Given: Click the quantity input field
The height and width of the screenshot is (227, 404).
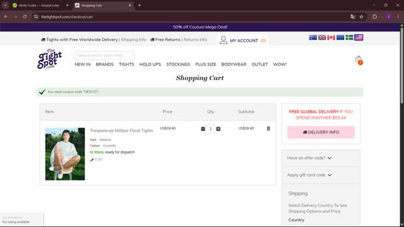Looking at the screenshot, I should pos(210,129).
